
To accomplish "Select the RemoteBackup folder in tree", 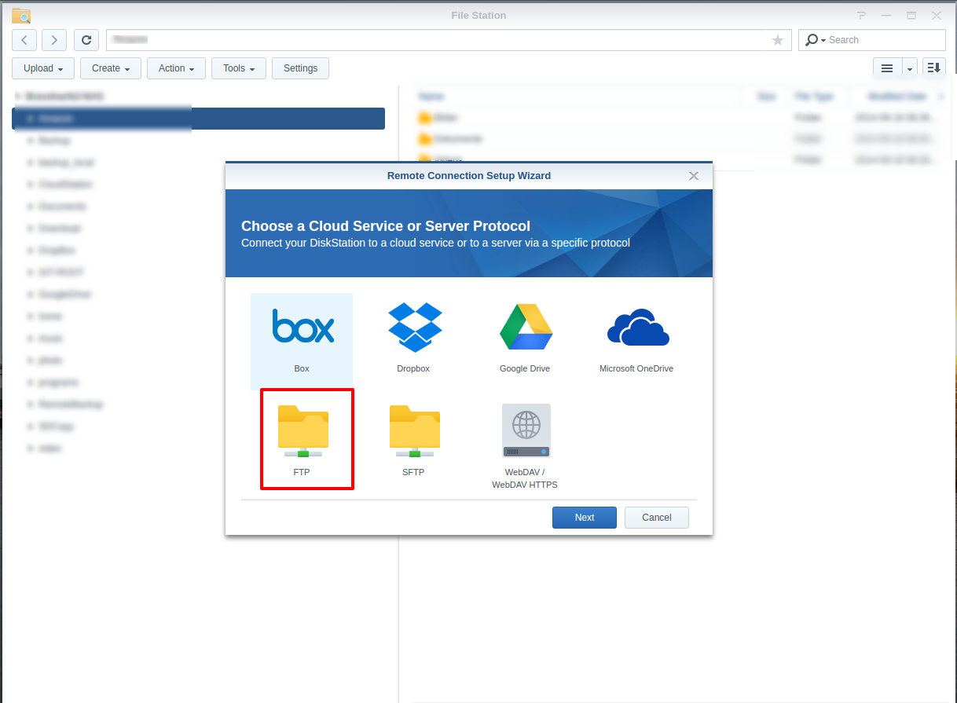I will 71,405.
